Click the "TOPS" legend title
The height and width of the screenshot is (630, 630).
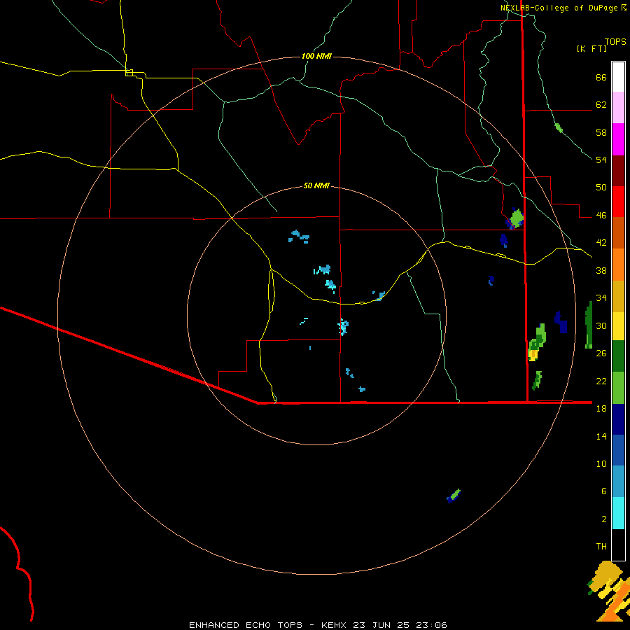tap(615, 41)
